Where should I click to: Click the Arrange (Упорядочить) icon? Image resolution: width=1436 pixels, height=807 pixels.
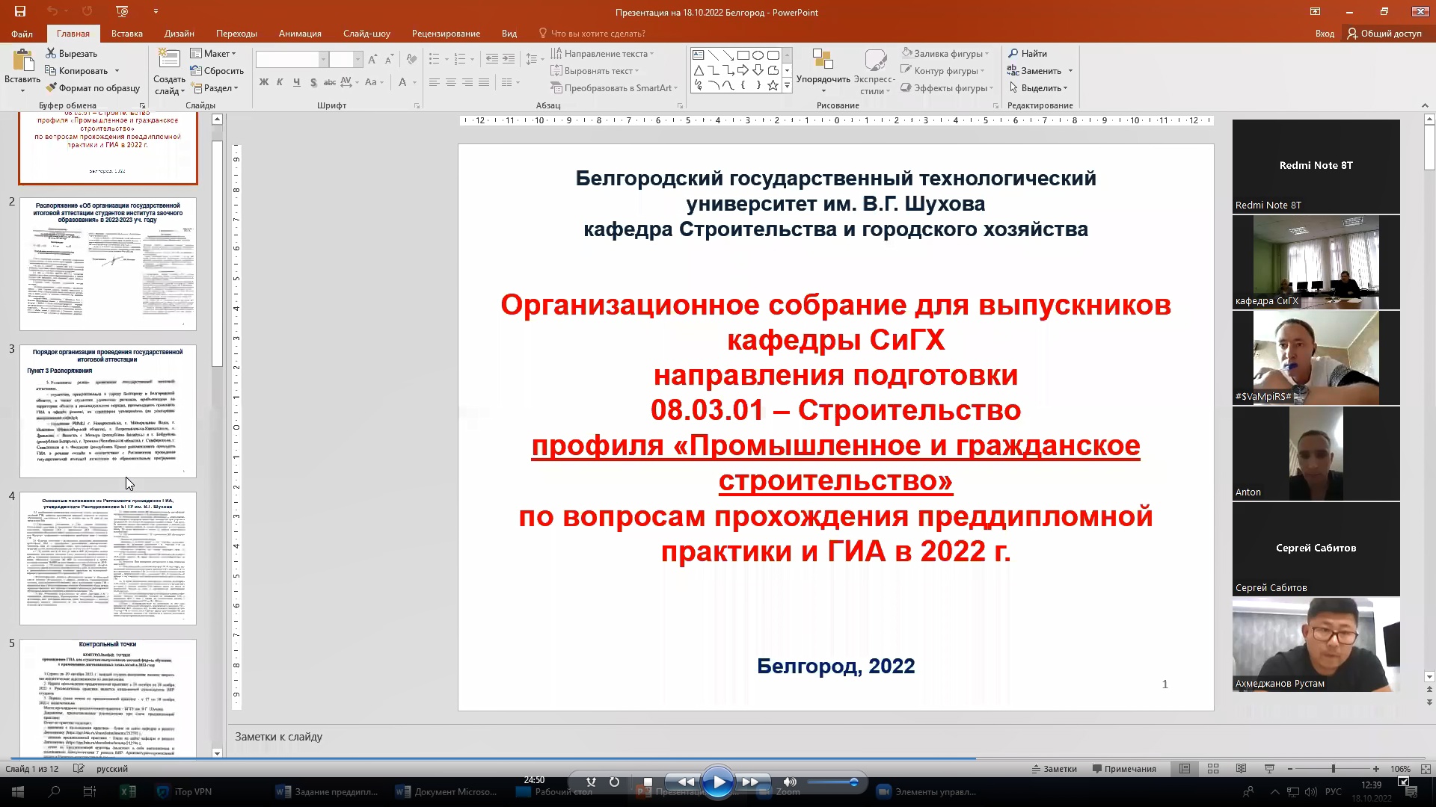pos(823,60)
